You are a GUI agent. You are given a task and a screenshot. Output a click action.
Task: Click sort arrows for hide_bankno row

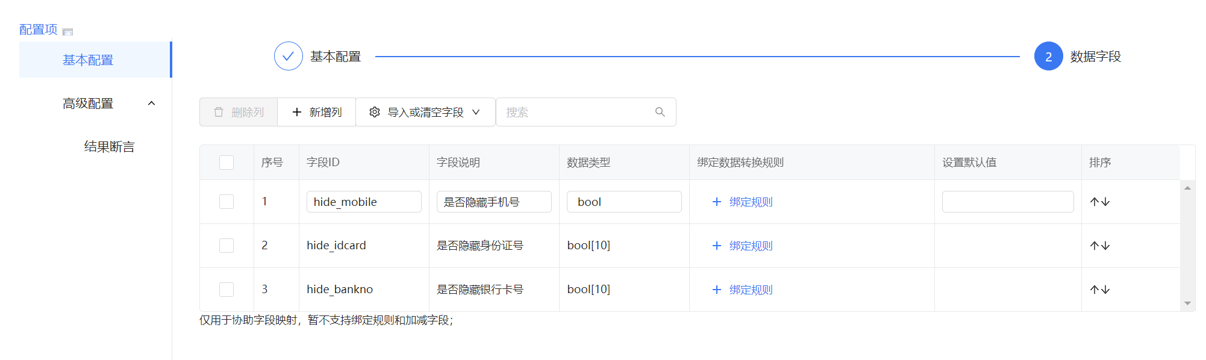(x=1099, y=290)
